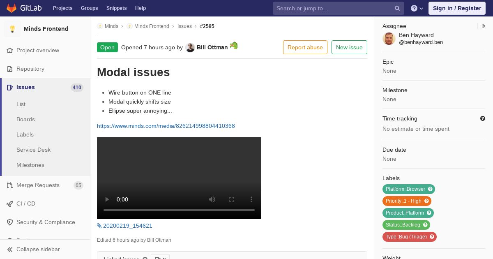This screenshot has height=259, width=493.
Task: Click the video progress bar
Action: (179, 210)
